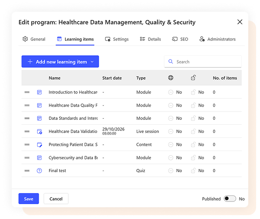Click drag handle for Cybersecurity and Data row
Image resolution: width=260 pixels, height=219 pixels.
[27, 157]
